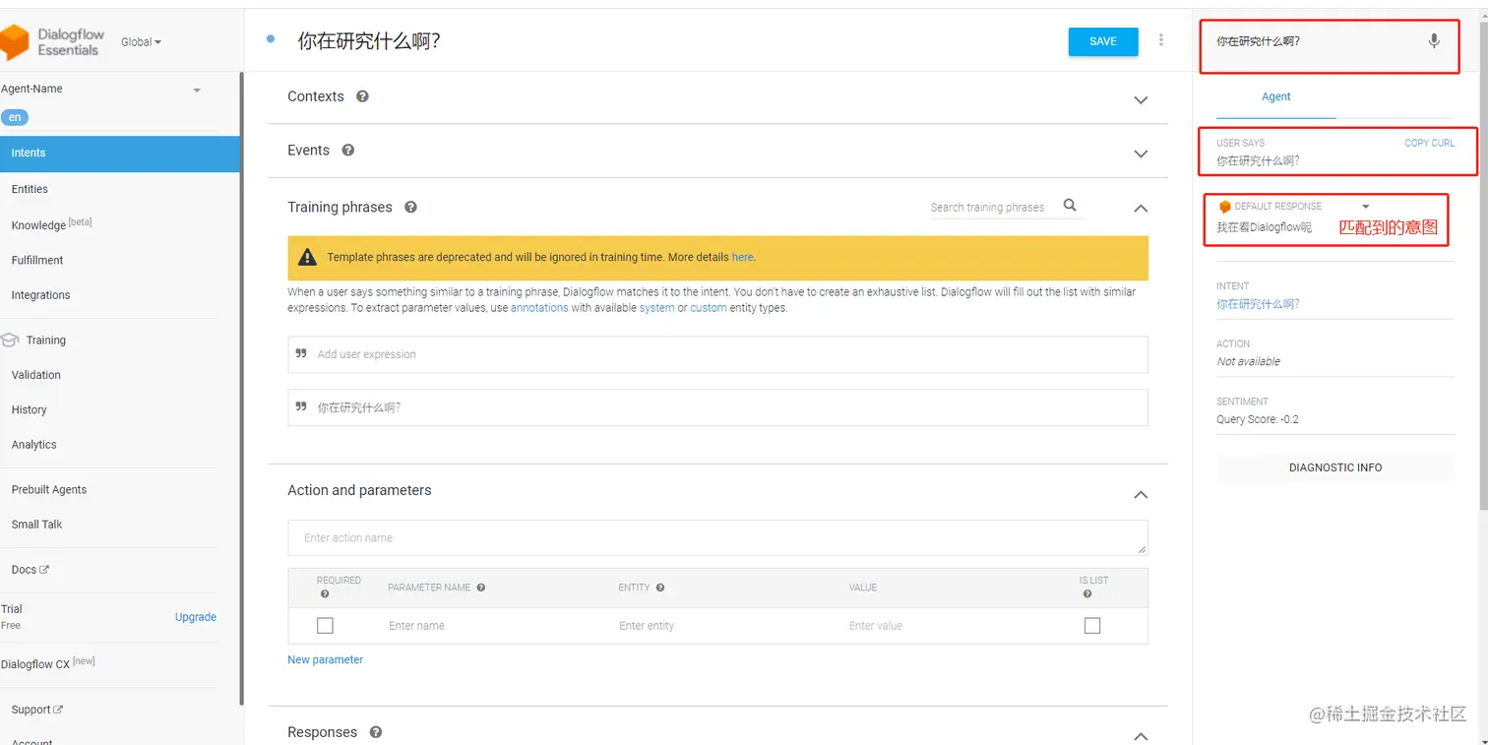Screen dimensions: 1488x745
Task: Click the orange Default Response icon
Action: (x=1225, y=207)
